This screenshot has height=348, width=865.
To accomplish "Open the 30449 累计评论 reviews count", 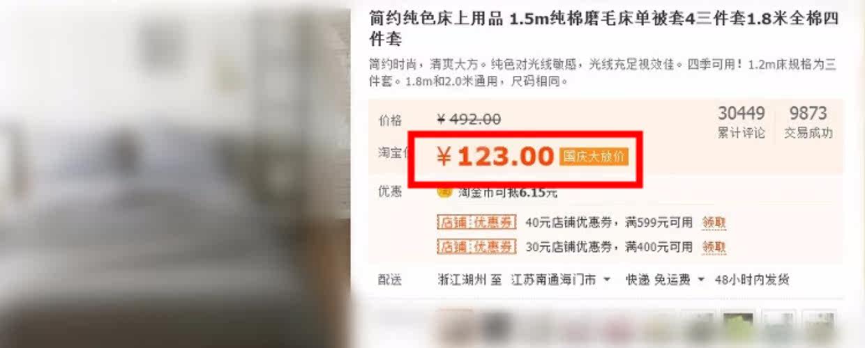I will [x=742, y=122].
